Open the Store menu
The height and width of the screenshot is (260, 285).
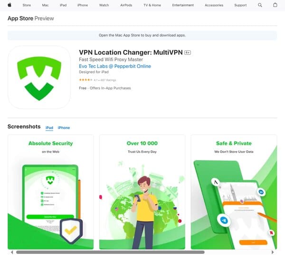(27, 5)
